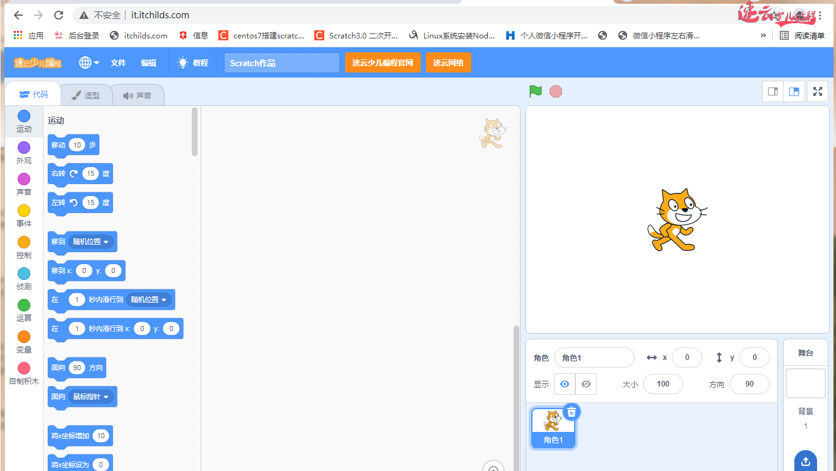Image resolution: width=836 pixels, height=471 pixels.
Task: Enter fullscreen stage mode
Action: [817, 91]
